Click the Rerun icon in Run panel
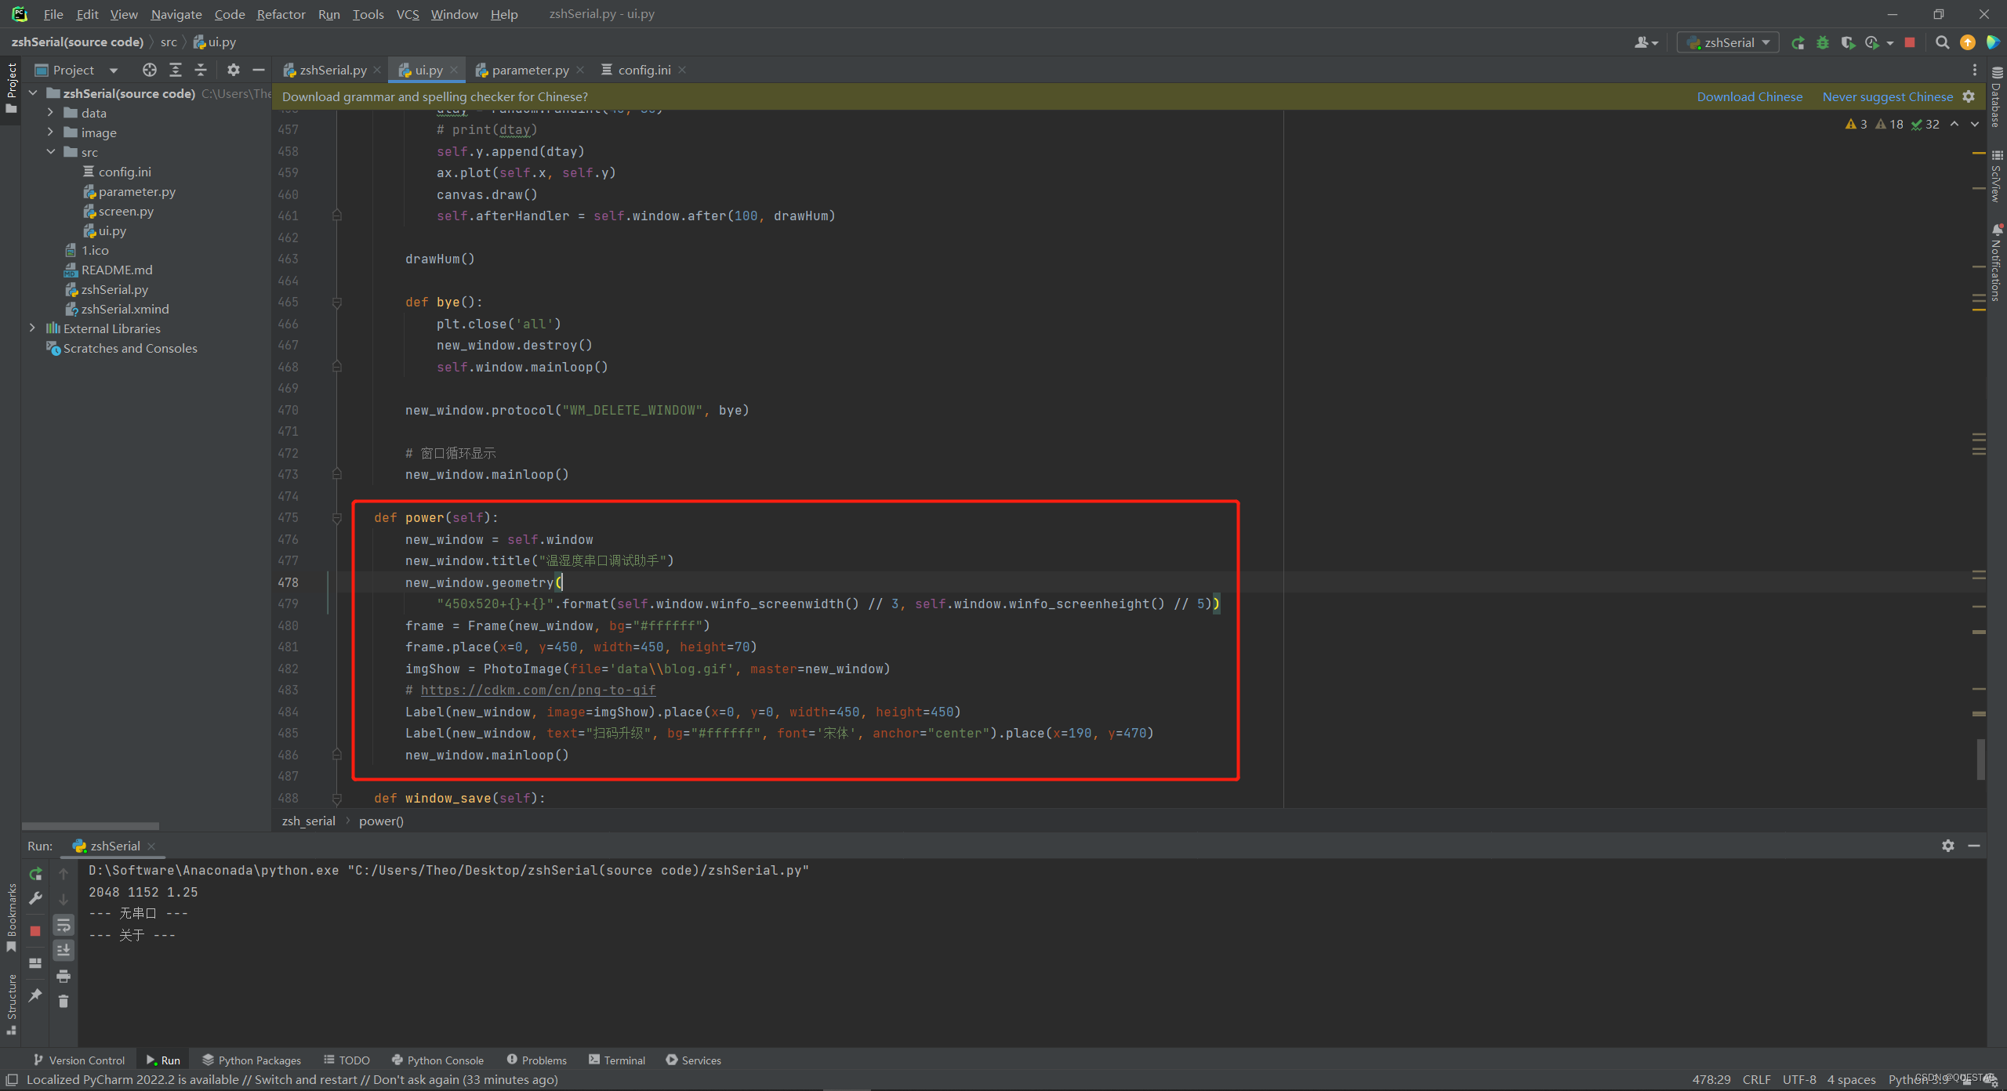2007x1091 pixels. [35, 873]
